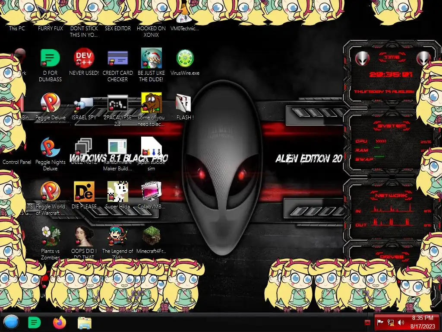Select the This PC desktop label
This screenshot has height=332, width=442.
pyautogui.click(x=17, y=28)
